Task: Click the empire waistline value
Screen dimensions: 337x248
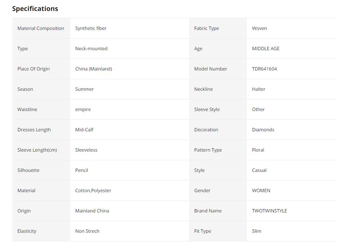Action: point(83,109)
